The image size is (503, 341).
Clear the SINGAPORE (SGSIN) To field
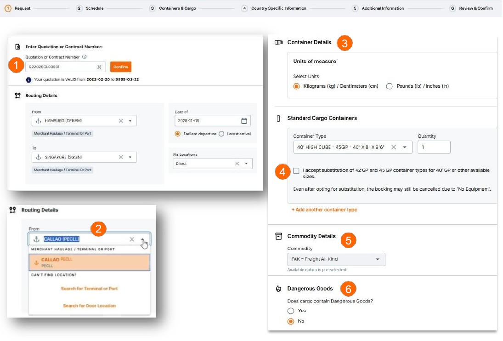click(x=121, y=157)
